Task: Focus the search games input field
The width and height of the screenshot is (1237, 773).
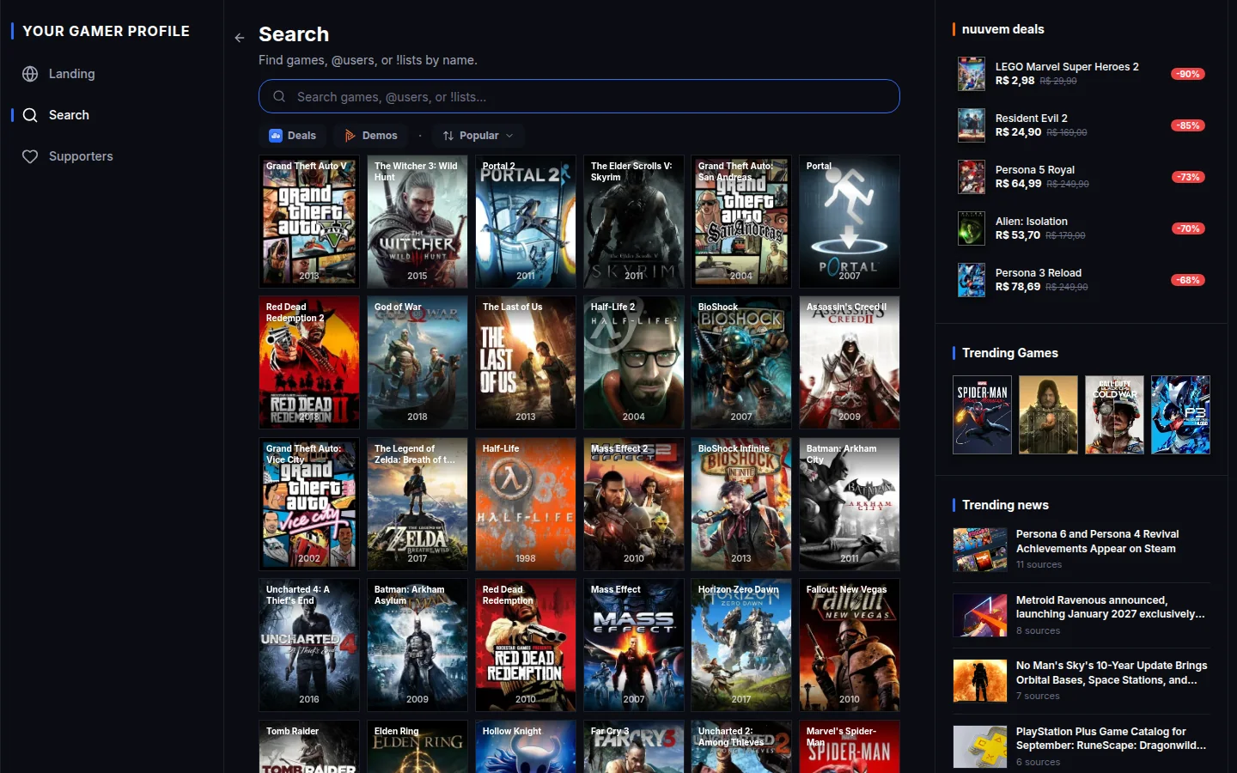Action: [579, 96]
